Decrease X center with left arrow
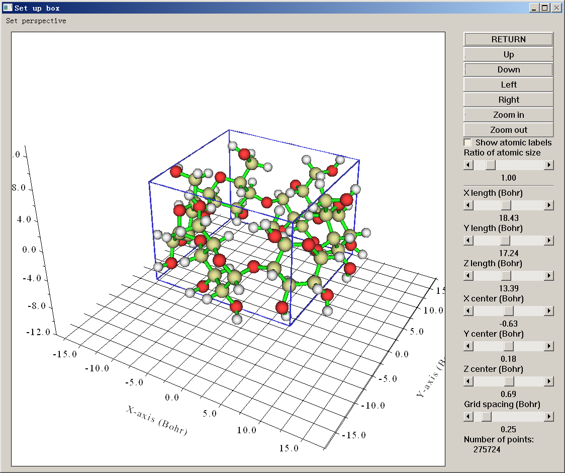 [x=468, y=310]
